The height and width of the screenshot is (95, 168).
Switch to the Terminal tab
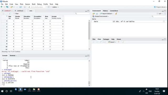tap(12, 56)
